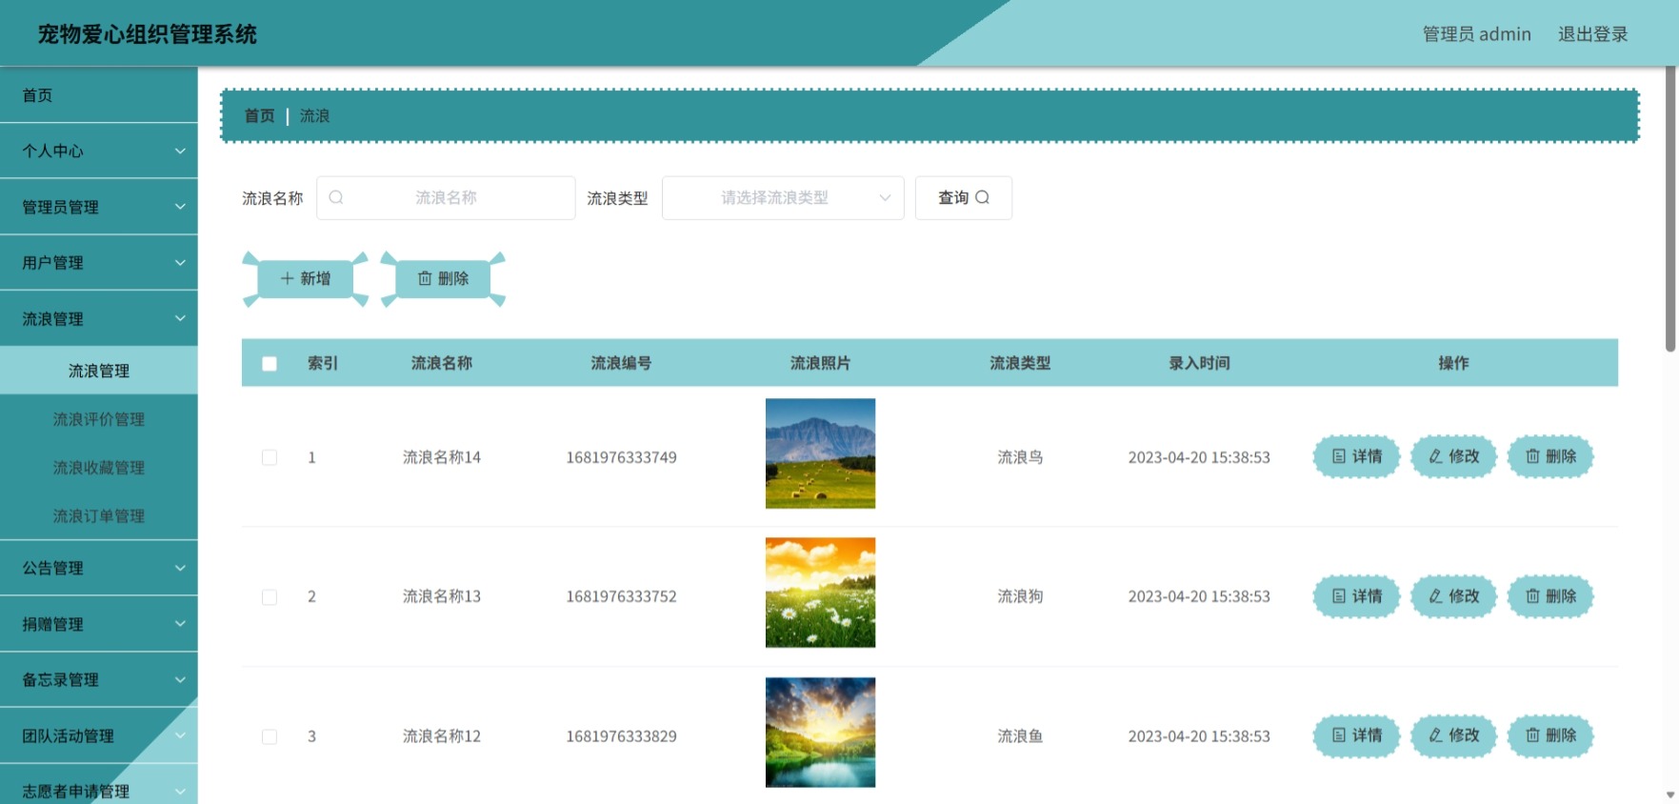Open sunset lake thumbnail of 流浪名称12
This screenshot has width=1679, height=804.
(x=820, y=733)
